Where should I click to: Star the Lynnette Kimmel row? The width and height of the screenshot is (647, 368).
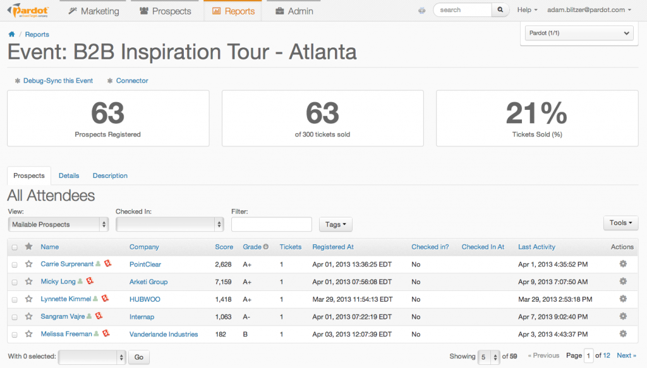[x=28, y=299]
